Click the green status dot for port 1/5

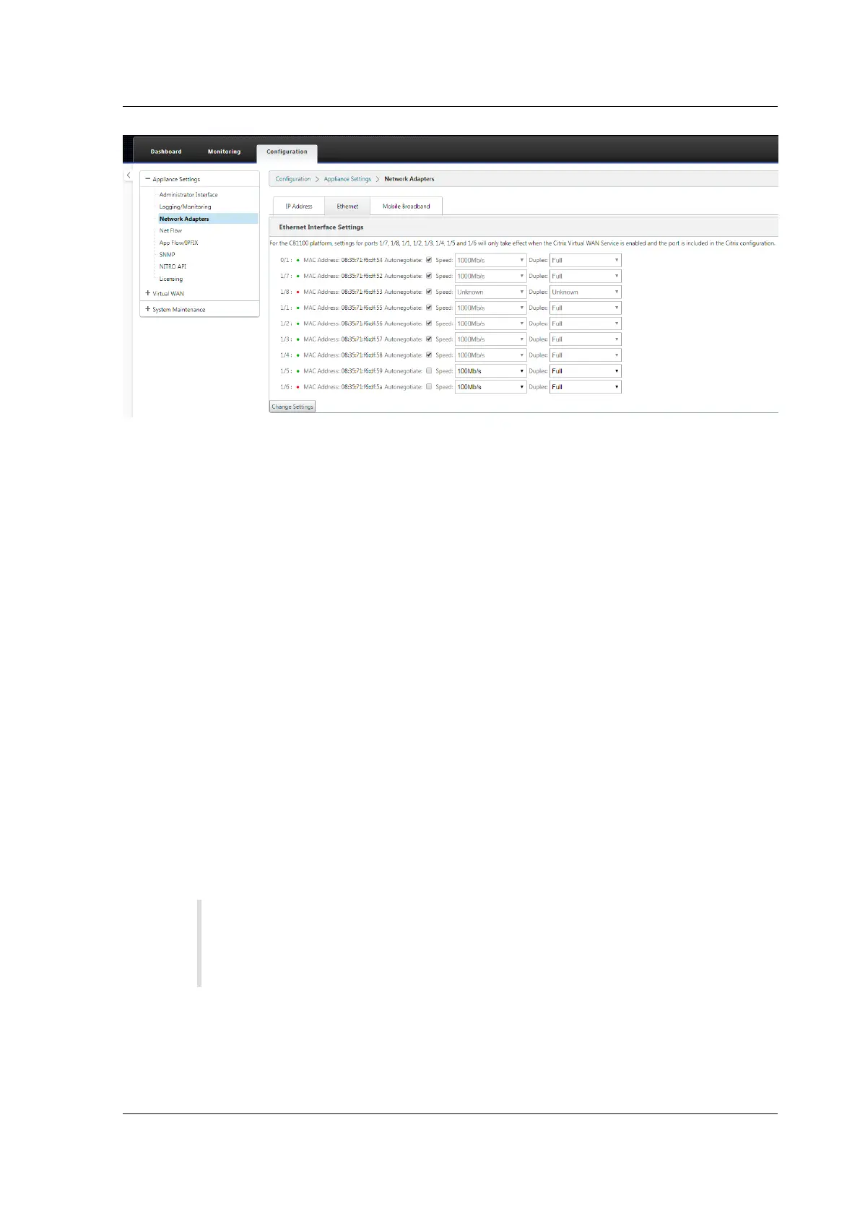tap(297, 371)
